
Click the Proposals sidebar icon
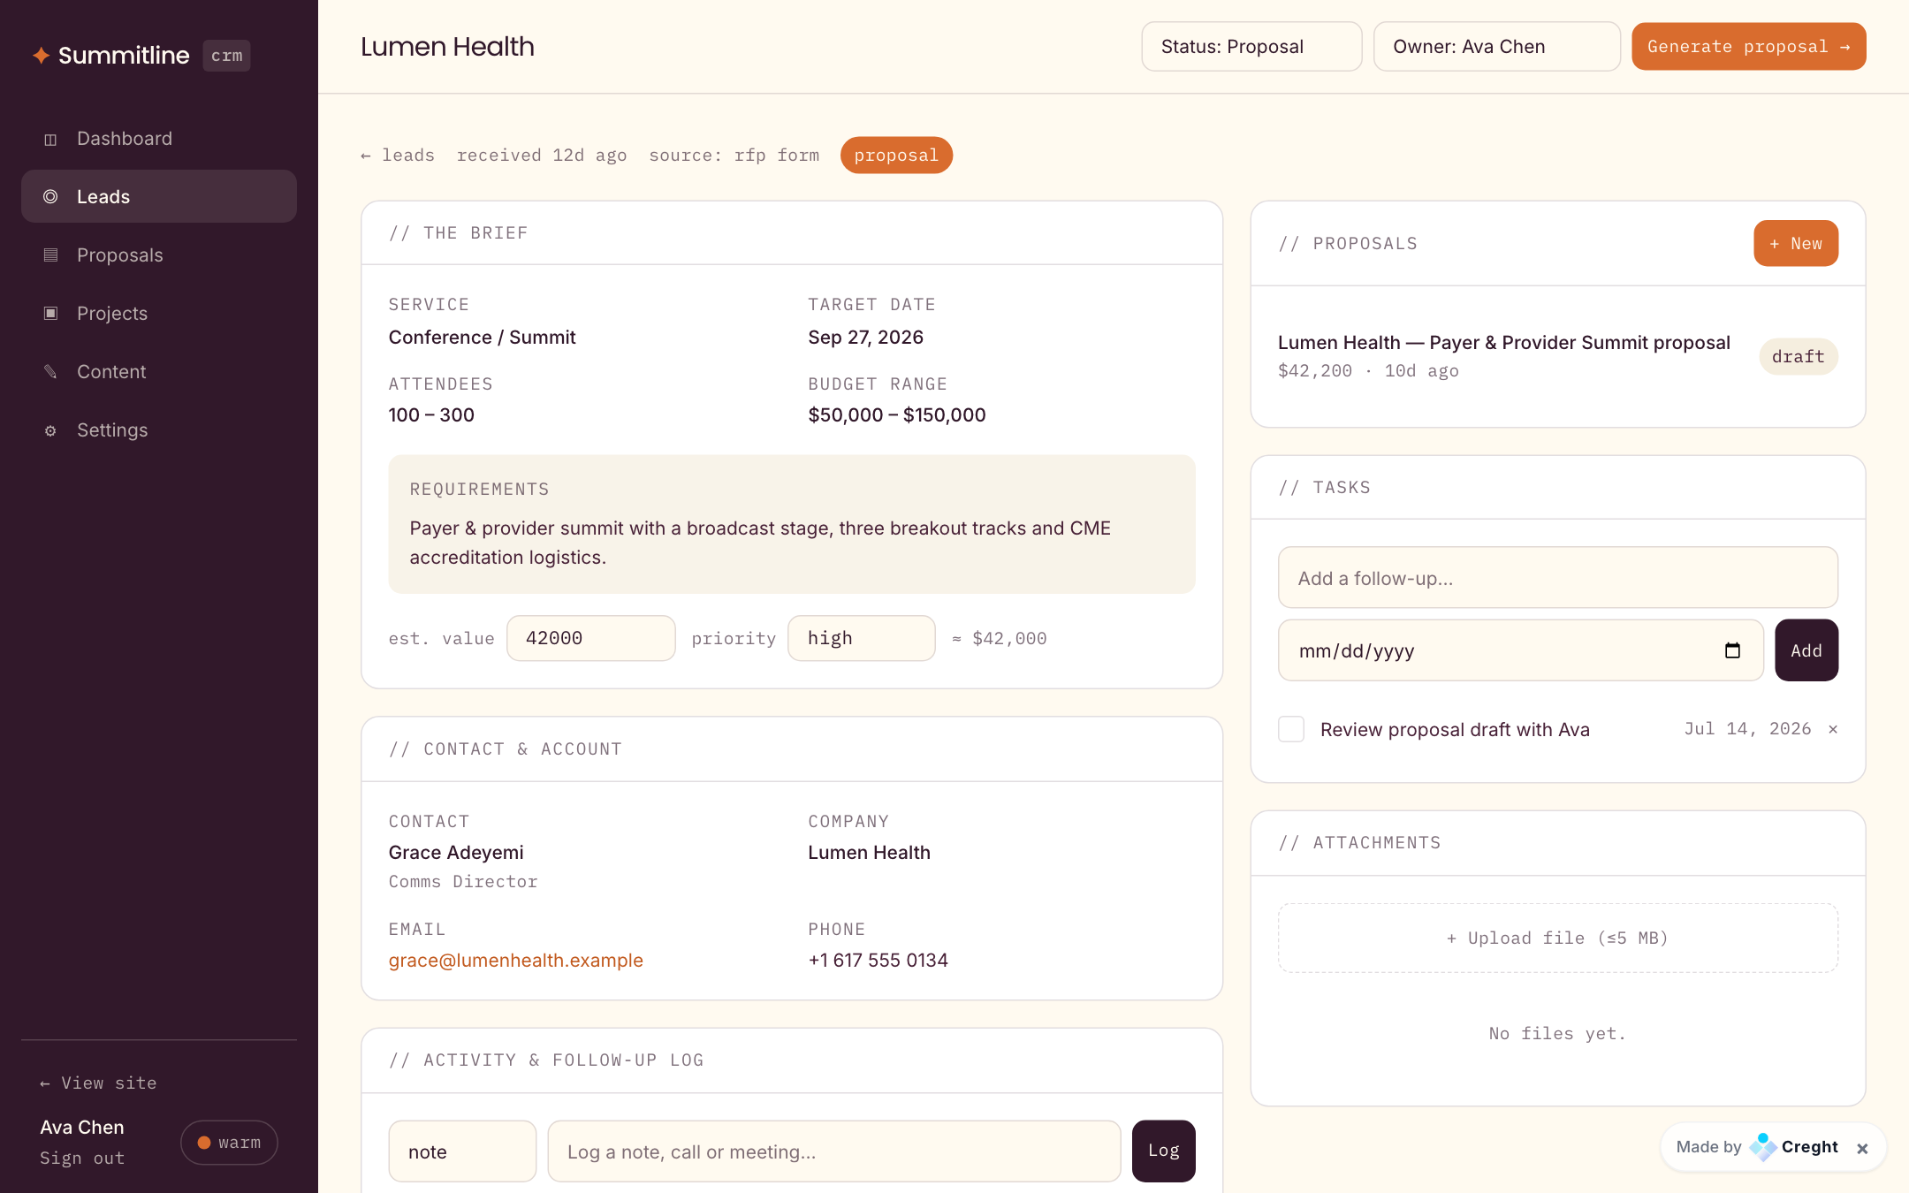tap(50, 255)
